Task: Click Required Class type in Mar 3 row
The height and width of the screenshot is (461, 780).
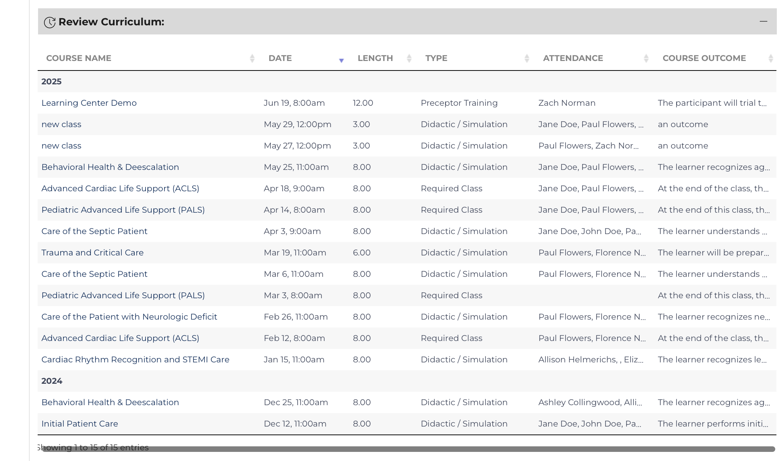Action: (452, 295)
